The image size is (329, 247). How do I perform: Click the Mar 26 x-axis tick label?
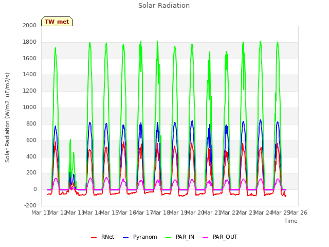pos(298,213)
